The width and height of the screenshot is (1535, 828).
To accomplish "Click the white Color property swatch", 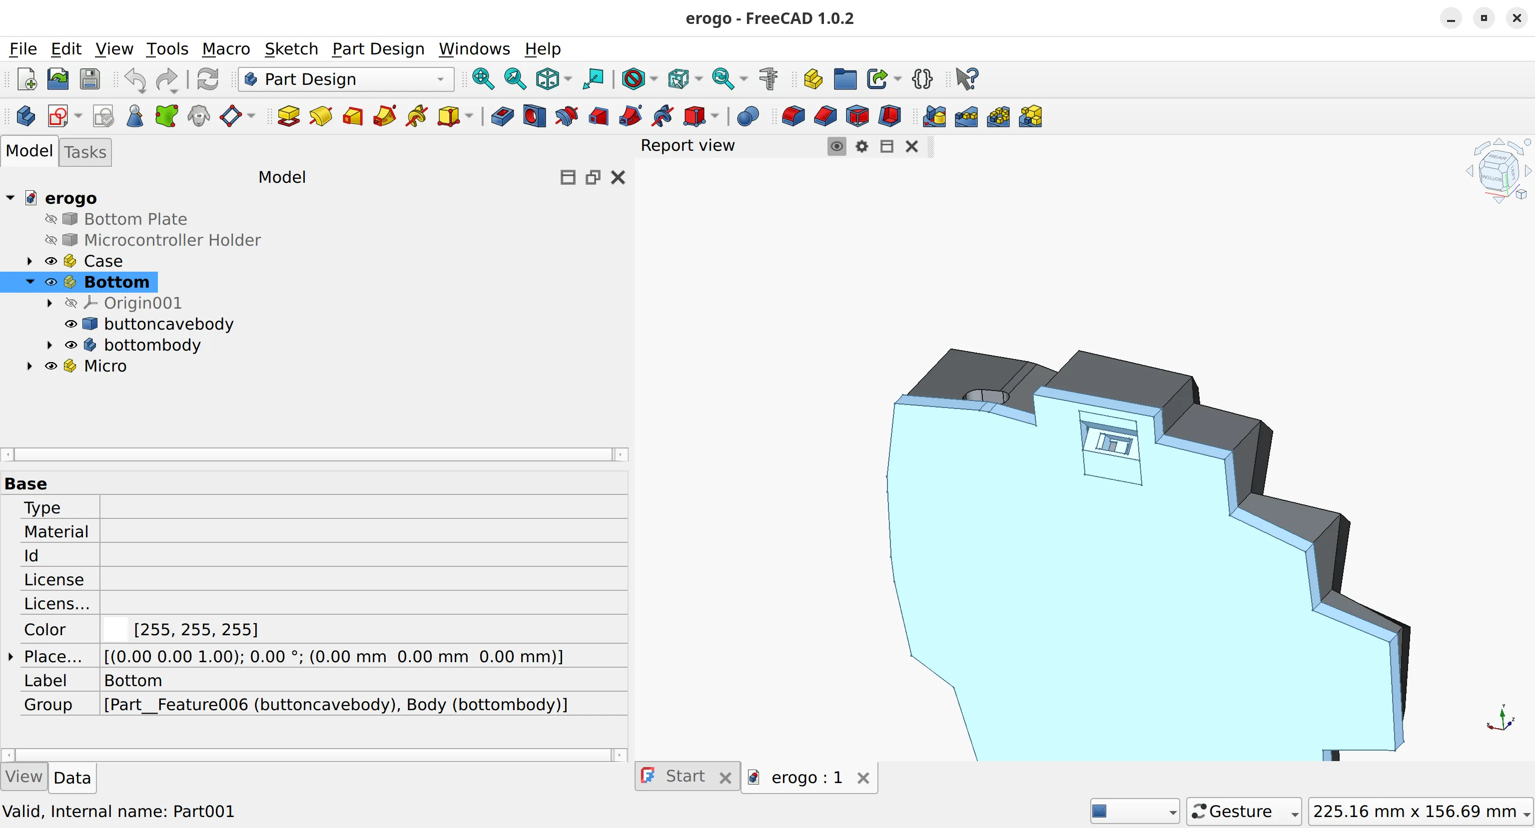I will point(115,629).
